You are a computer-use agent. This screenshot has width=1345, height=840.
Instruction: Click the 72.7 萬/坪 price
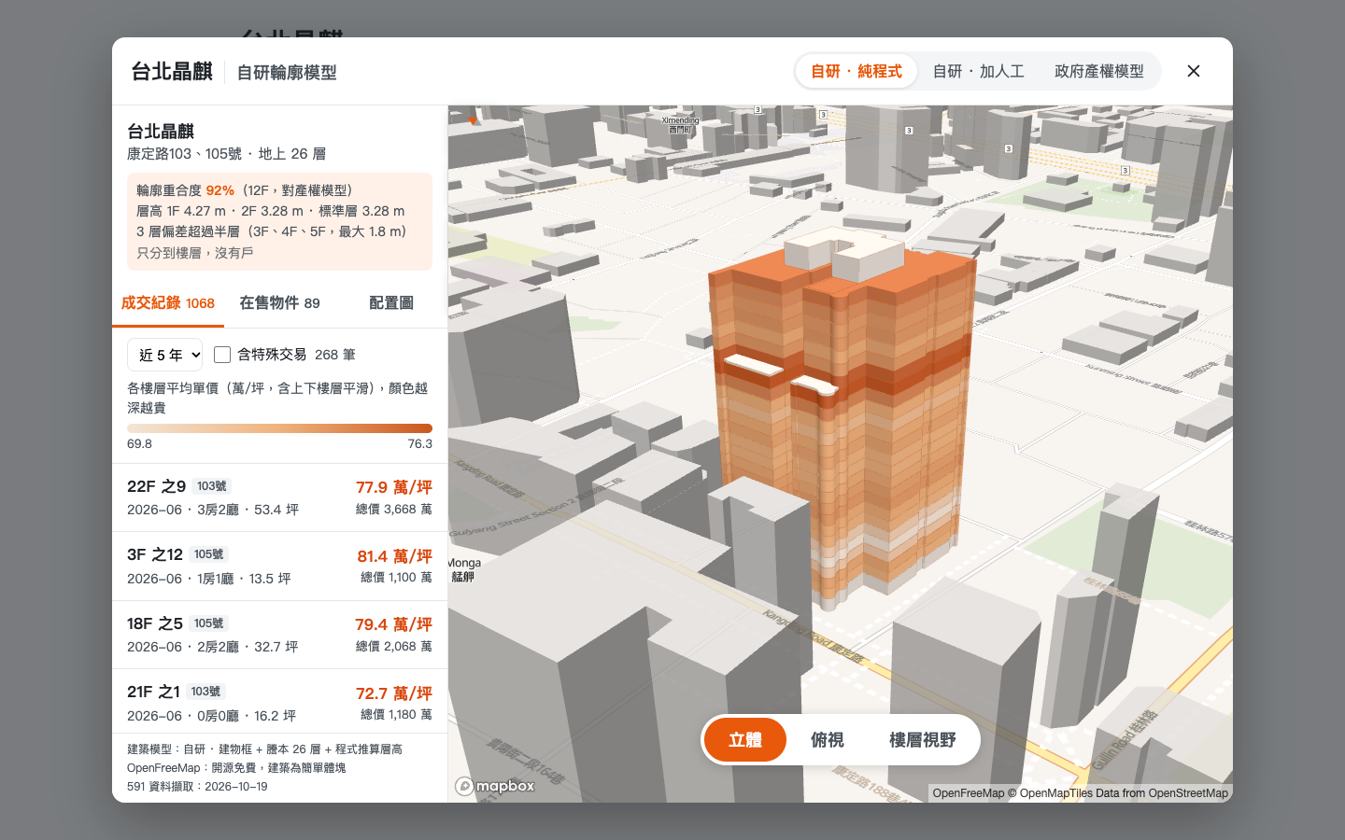tap(394, 693)
